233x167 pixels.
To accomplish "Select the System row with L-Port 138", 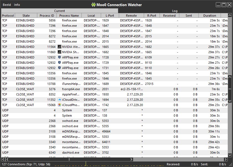I will click(114, 116).
